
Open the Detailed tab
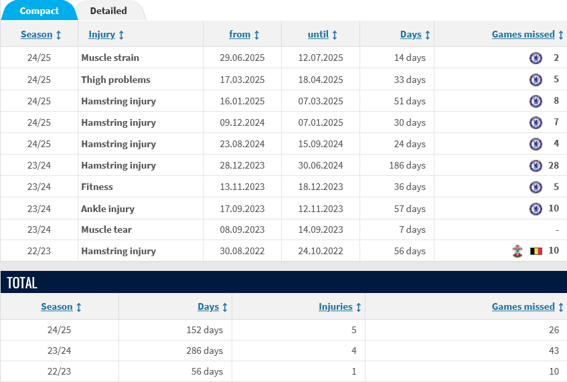108,11
